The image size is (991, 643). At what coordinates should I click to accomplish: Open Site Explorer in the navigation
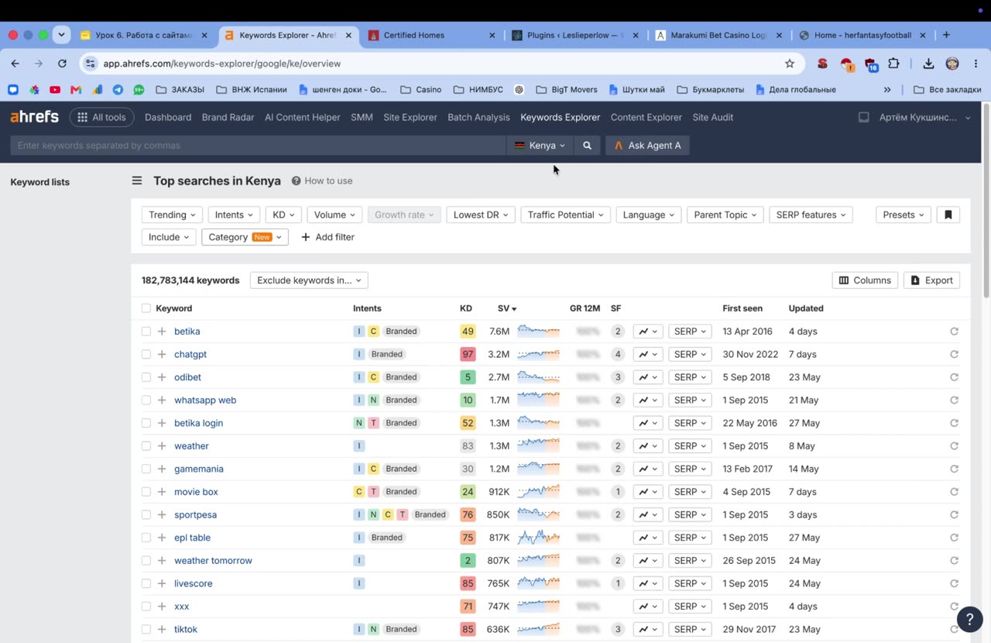(410, 118)
